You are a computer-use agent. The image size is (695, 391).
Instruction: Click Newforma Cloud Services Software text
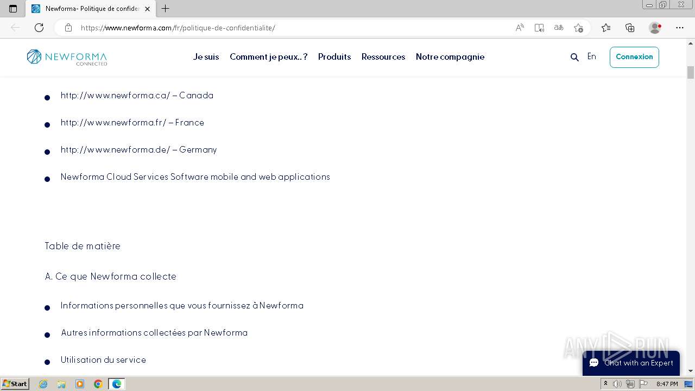click(195, 176)
